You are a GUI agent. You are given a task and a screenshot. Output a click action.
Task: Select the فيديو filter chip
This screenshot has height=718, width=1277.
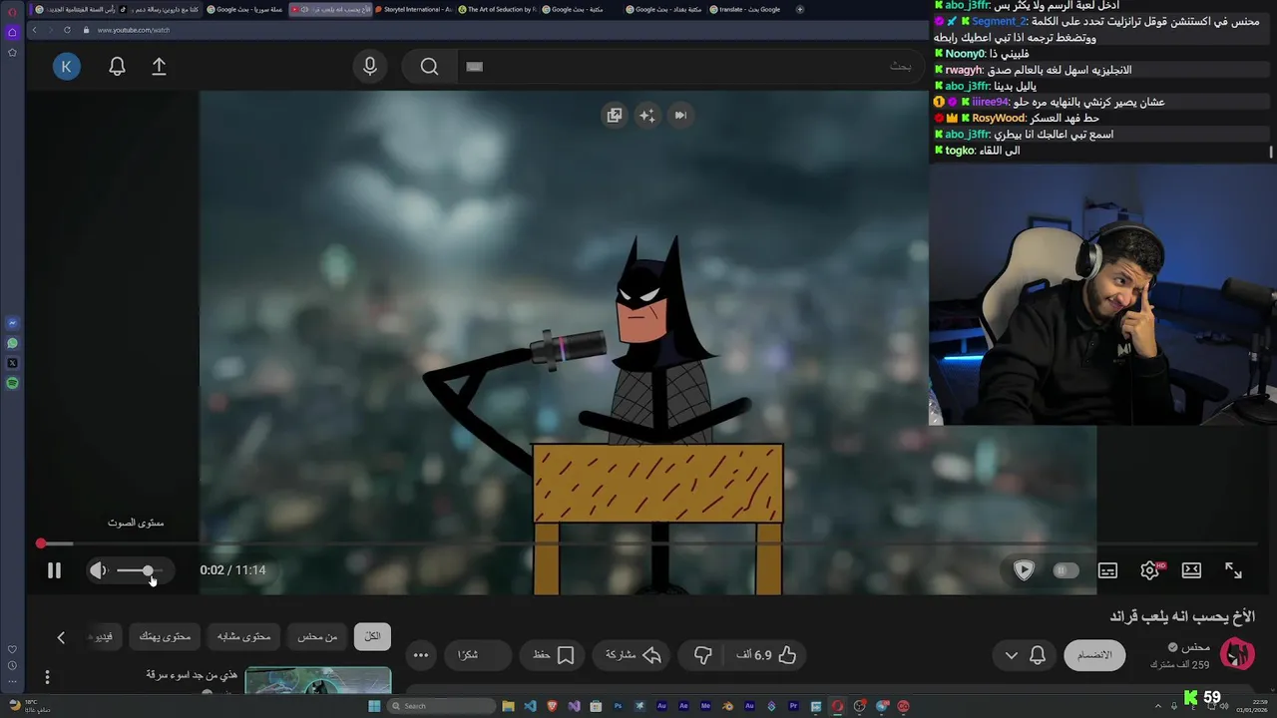103,636
